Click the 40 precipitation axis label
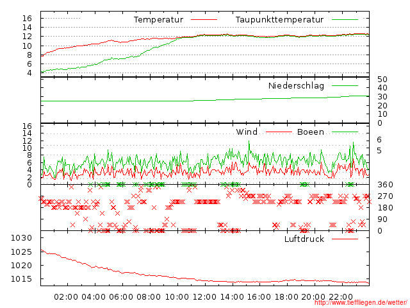 pos(382,88)
